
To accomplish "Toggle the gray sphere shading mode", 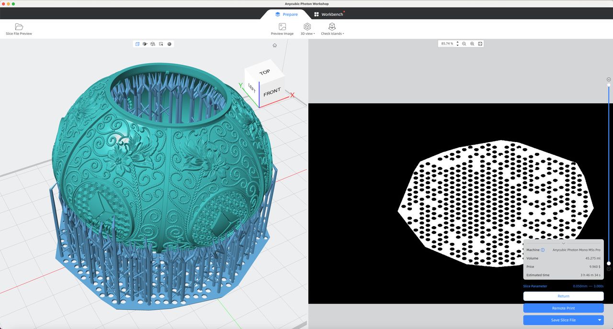I will (x=169, y=44).
